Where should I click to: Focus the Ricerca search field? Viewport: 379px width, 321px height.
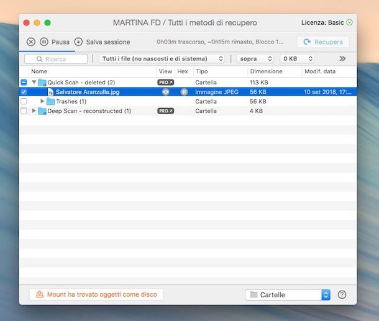(56, 59)
